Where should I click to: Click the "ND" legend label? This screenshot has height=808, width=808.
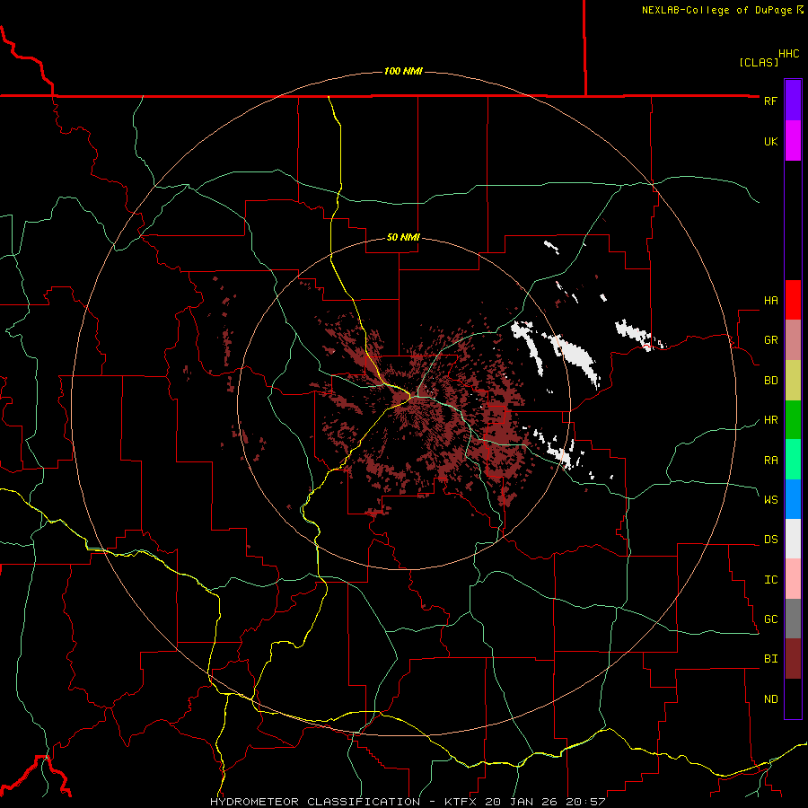(x=770, y=699)
